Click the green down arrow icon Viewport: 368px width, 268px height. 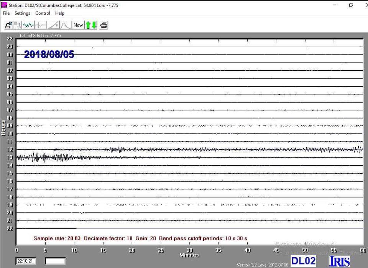coord(94,25)
